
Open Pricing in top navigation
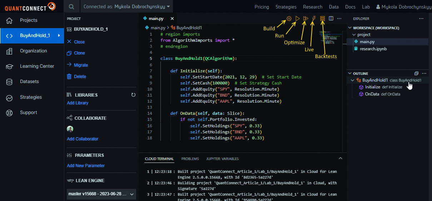click(262, 7)
